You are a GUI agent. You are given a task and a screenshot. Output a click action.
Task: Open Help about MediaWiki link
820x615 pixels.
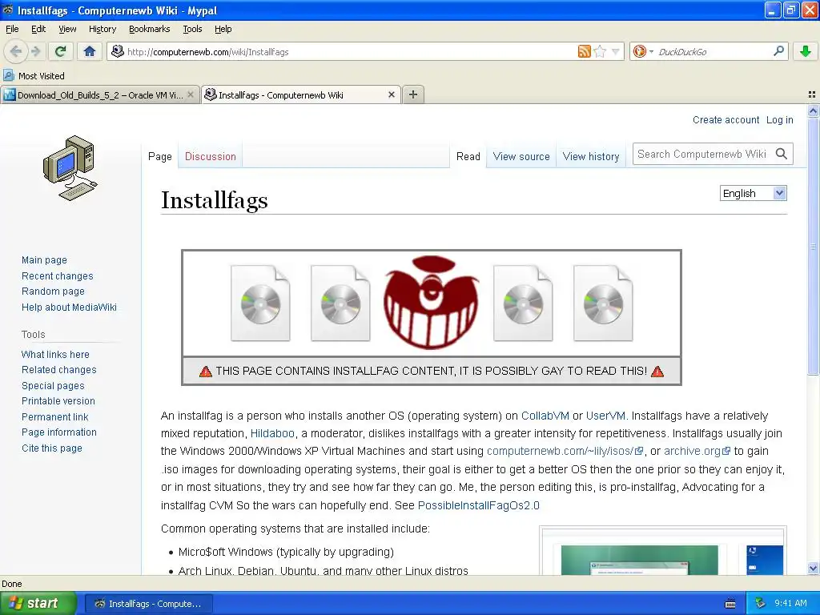tap(69, 307)
